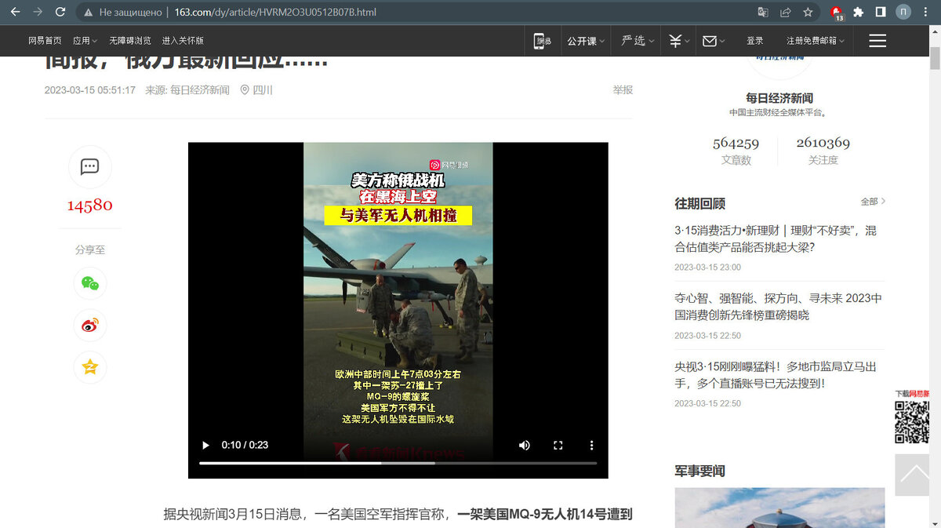Bookmark this page with the star icon
Image resolution: width=941 pixels, height=528 pixels.
click(808, 13)
